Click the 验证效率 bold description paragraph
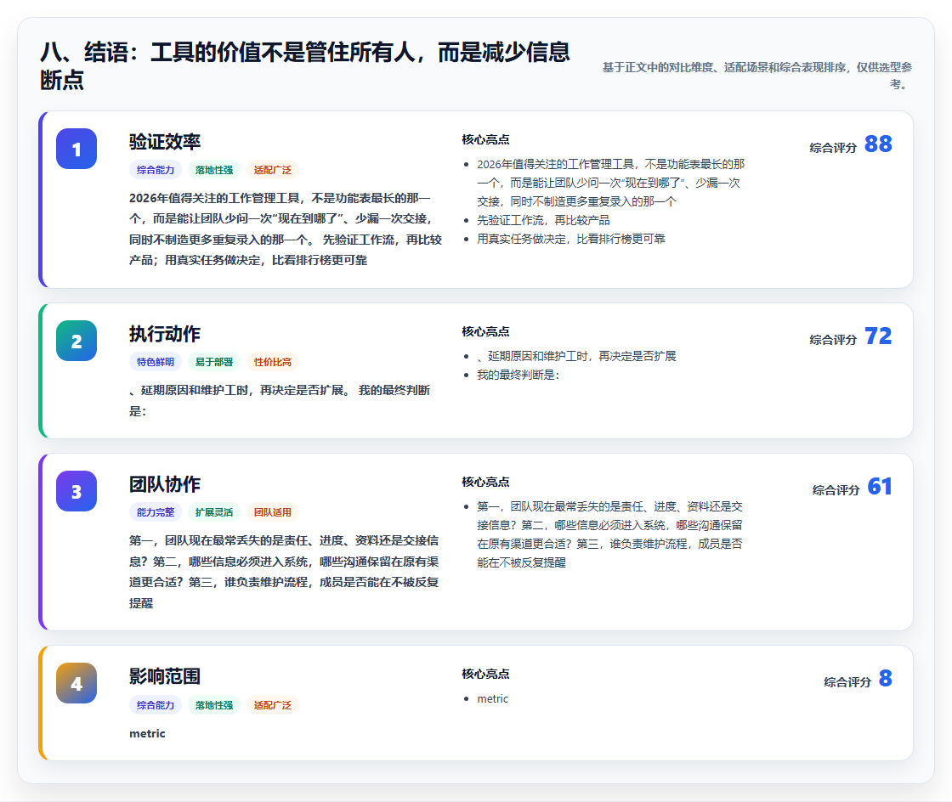This screenshot has height=802, width=952. pos(286,229)
